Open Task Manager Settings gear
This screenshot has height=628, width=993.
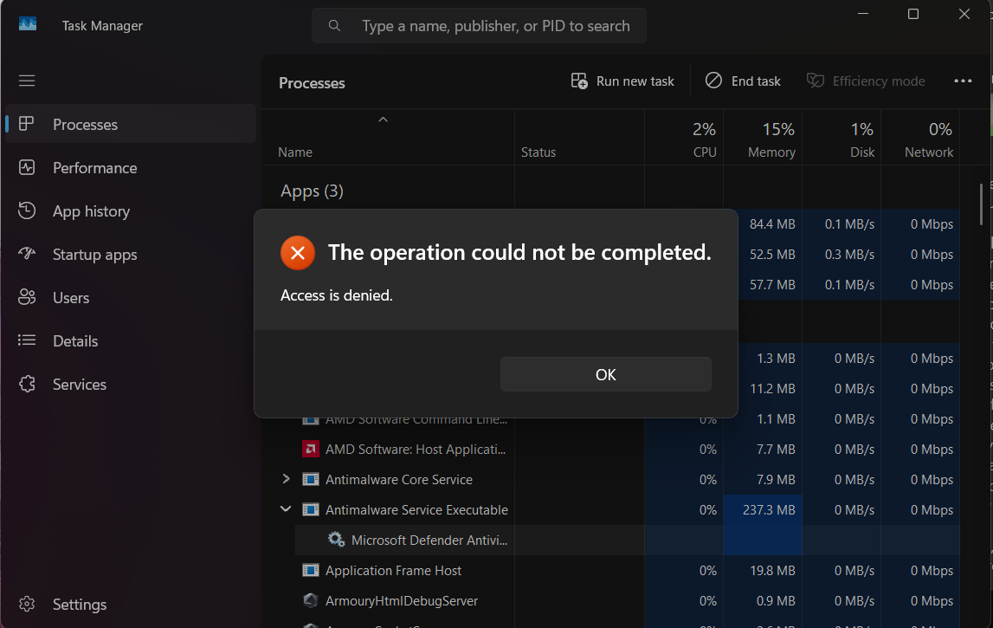coord(27,605)
